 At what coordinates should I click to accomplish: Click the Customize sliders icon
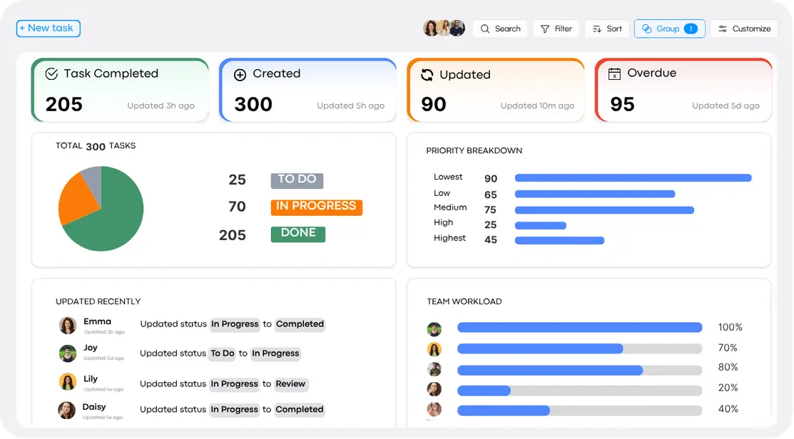[723, 29]
